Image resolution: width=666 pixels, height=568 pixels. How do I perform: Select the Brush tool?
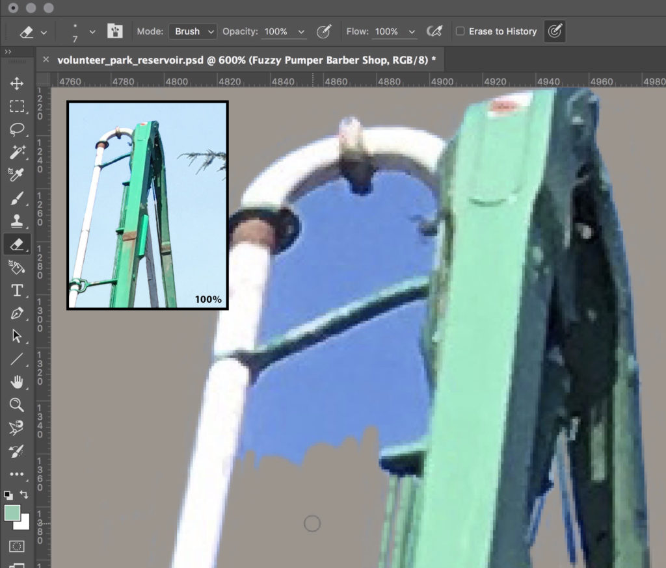[17, 198]
